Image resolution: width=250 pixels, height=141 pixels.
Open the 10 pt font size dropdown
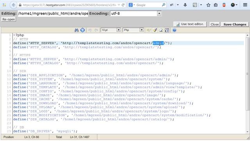pyautogui.click(x=111, y=30)
